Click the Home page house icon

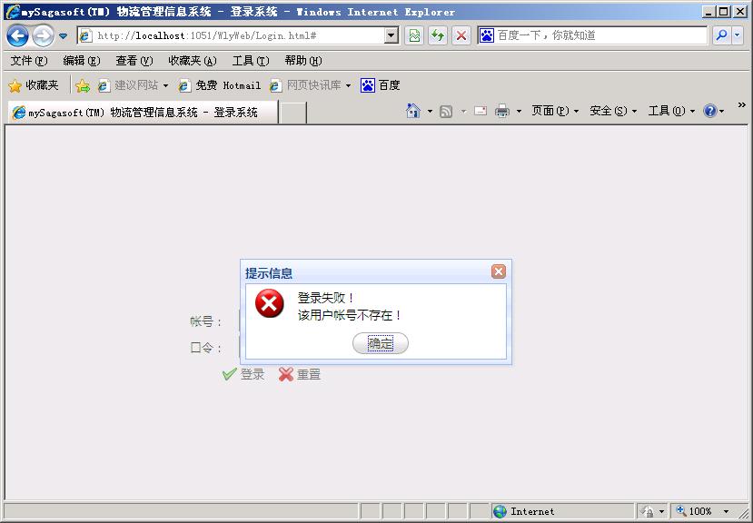click(413, 111)
